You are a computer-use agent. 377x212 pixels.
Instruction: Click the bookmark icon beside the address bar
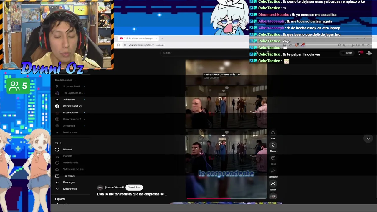pos(118,45)
